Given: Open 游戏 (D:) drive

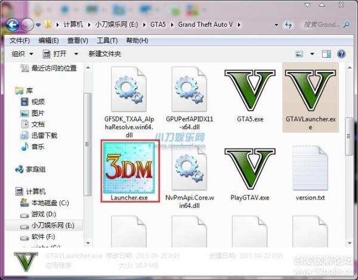Looking at the screenshot, I should [38, 214].
